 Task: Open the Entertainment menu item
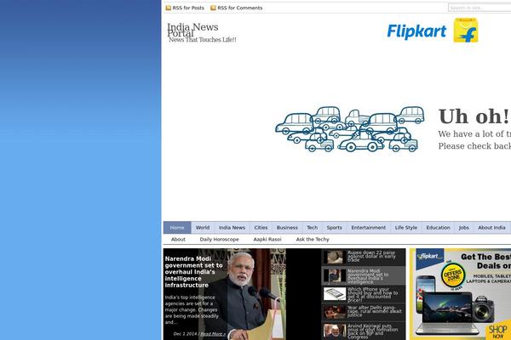pos(369,228)
